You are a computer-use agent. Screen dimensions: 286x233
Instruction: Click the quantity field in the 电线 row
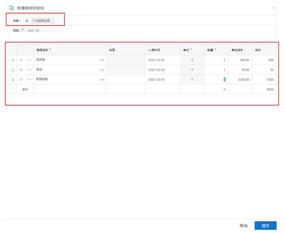(216, 70)
